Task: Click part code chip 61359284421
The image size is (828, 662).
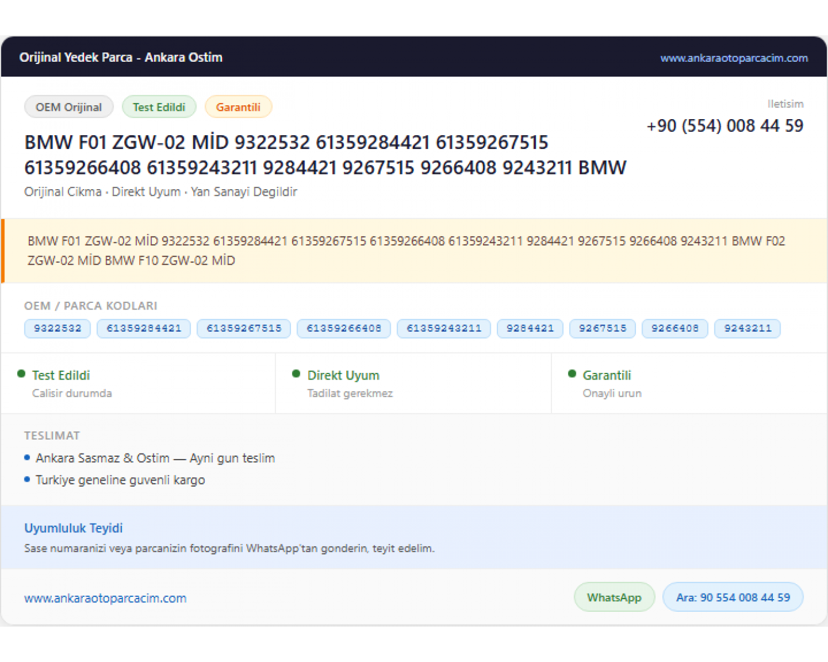Action: [x=144, y=328]
